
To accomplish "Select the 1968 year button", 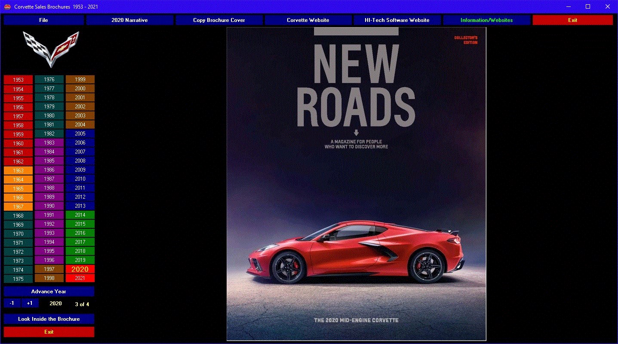I will (18, 215).
